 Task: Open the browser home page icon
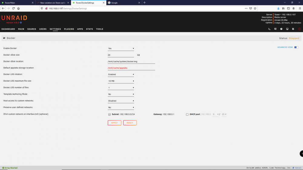[18, 8]
